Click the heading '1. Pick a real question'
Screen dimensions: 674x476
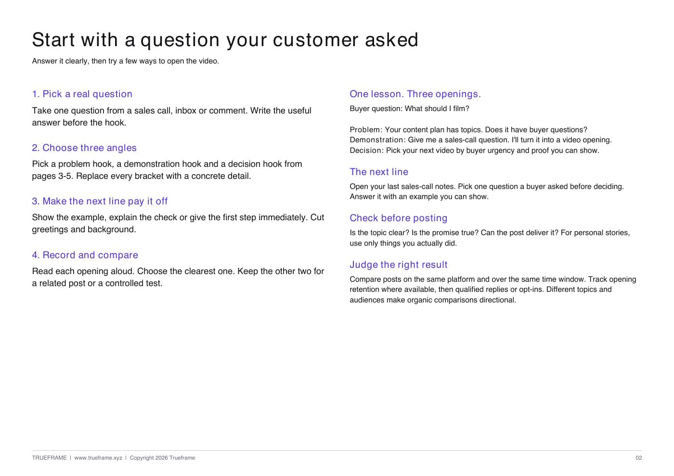tap(82, 94)
